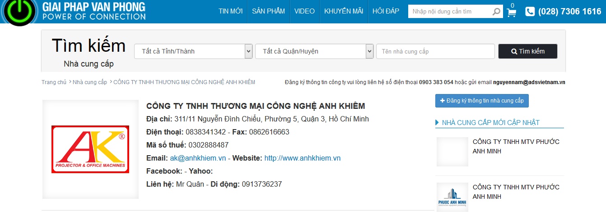Expand the Tất cả Tỉnh/Thành dropdown
This screenshot has height=215, width=606.
193,51
